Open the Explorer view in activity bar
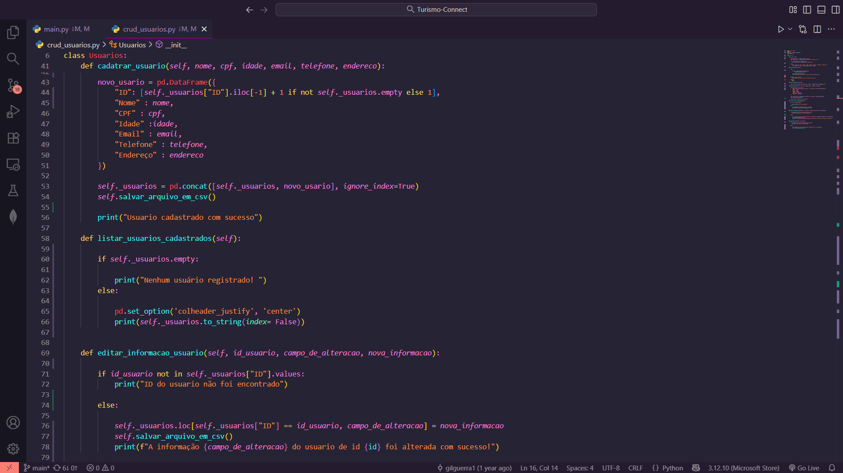843x473 pixels. [13, 32]
